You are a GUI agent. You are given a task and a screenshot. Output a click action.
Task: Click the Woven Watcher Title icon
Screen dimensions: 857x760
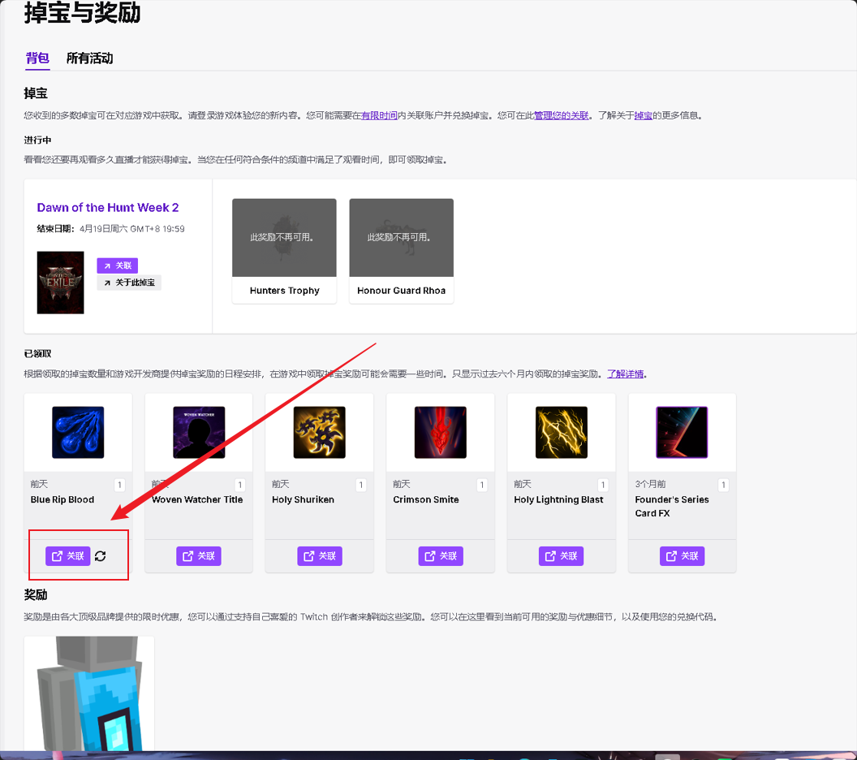click(x=199, y=433)
